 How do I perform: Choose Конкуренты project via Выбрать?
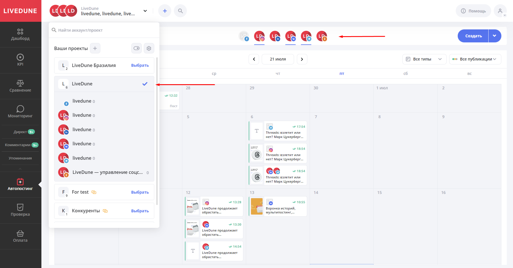[140, 211]
